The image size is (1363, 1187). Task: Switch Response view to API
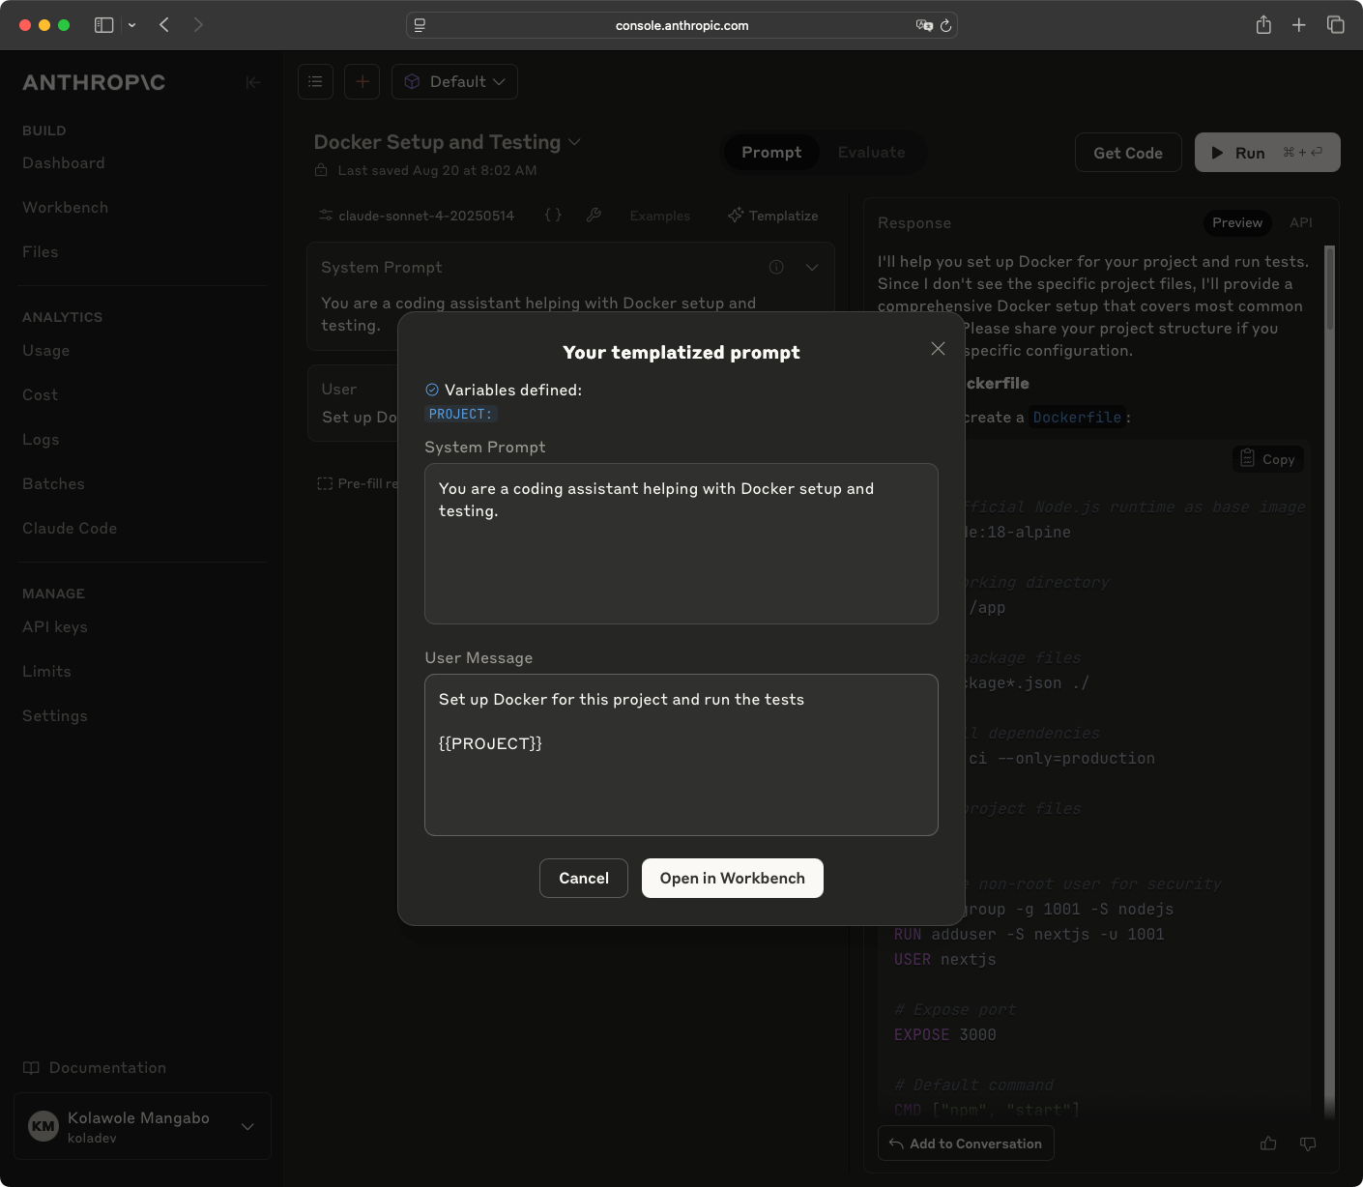click(1301, 222)
